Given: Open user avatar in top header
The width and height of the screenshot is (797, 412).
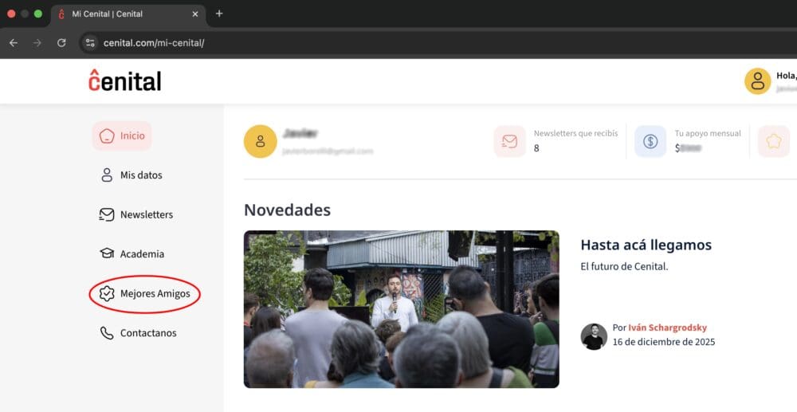Looking at the screenshot, I should 757,81.
